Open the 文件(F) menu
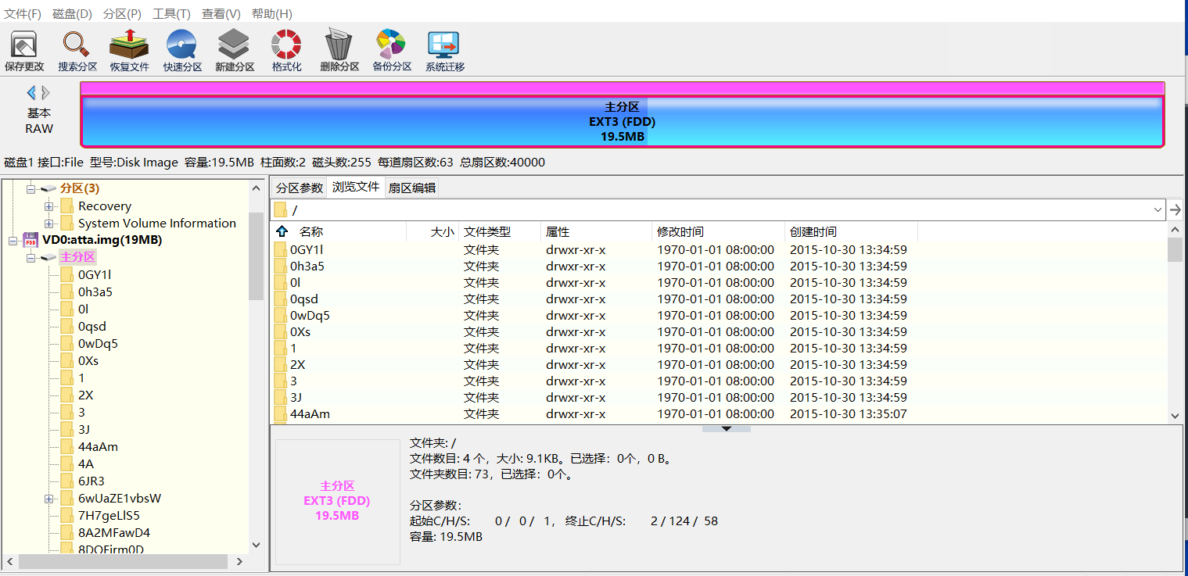 (x=23, y=14)
